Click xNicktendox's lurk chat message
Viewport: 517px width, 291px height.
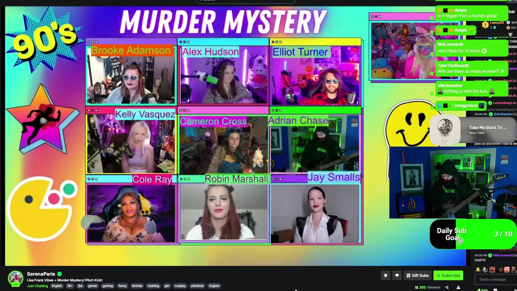[x=471, y=89]
